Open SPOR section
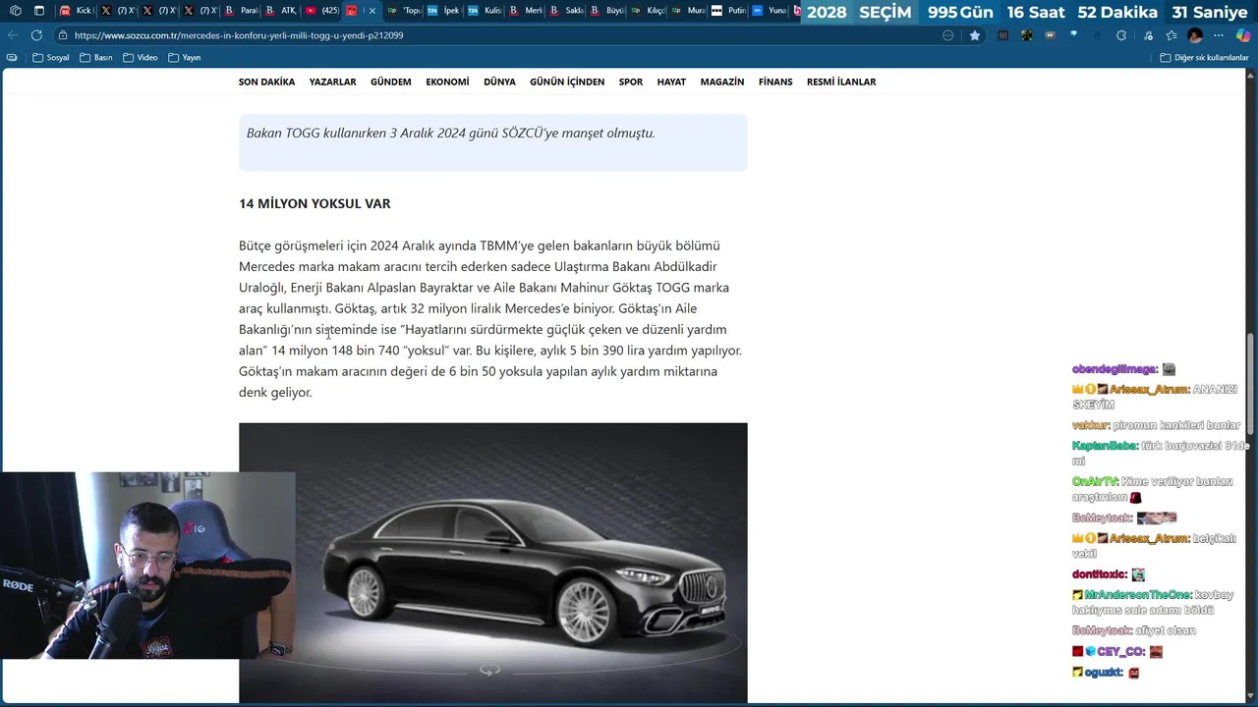The image size is (1258, 707). tap(631, 82)
